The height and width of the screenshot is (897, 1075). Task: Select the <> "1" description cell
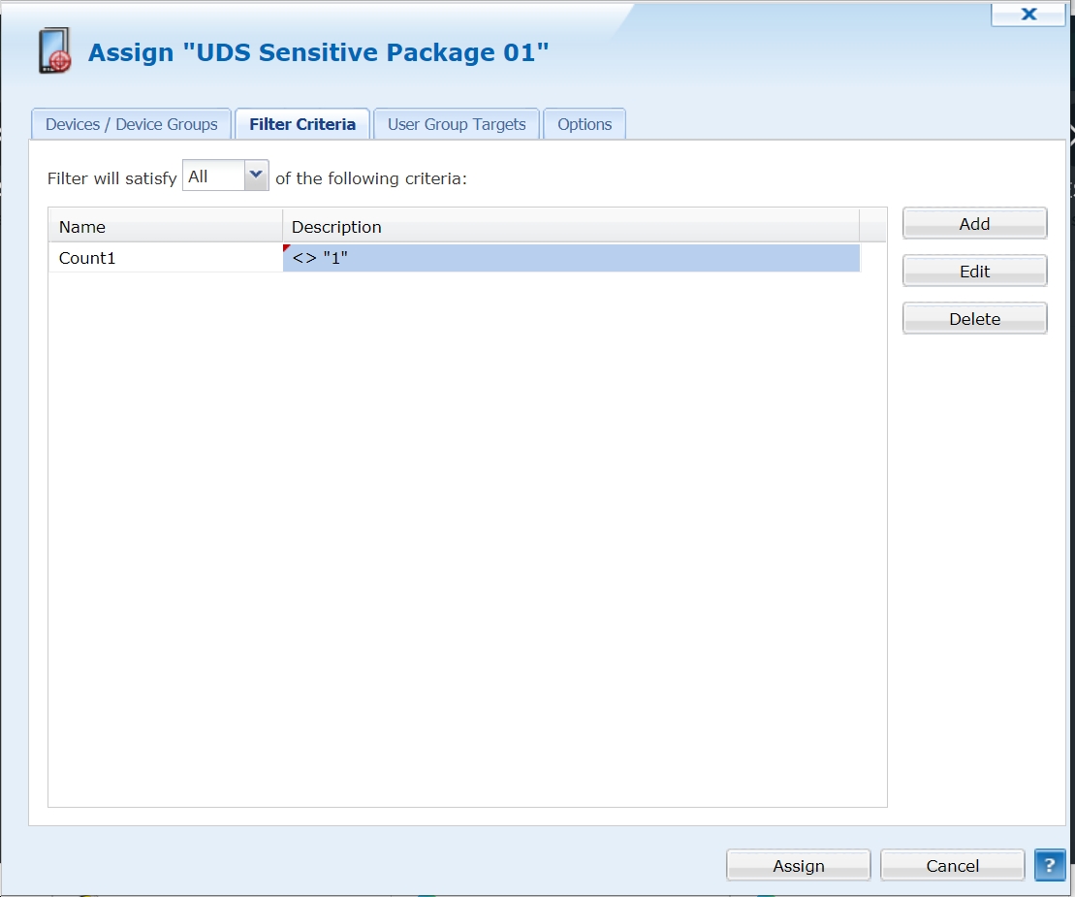tap(570, 258)
